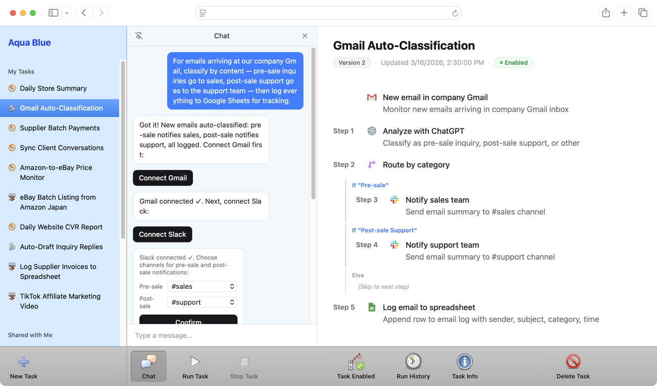657x386 pixels.
Task: Open the Chat toolbar button
Action: pos(149,366)
